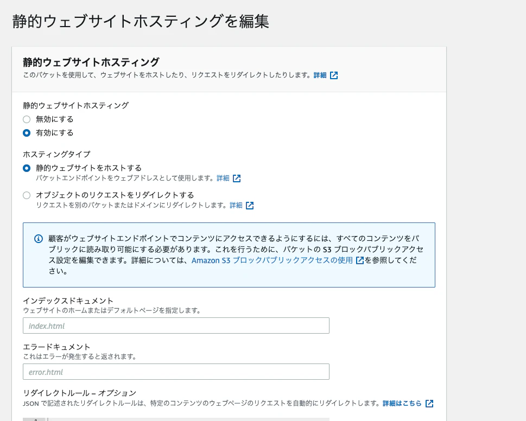Image resolution: width=526 pixels, height=421 pixels.
Task: Click external icon after 詳細はこちら
Action: click(429, 404)
